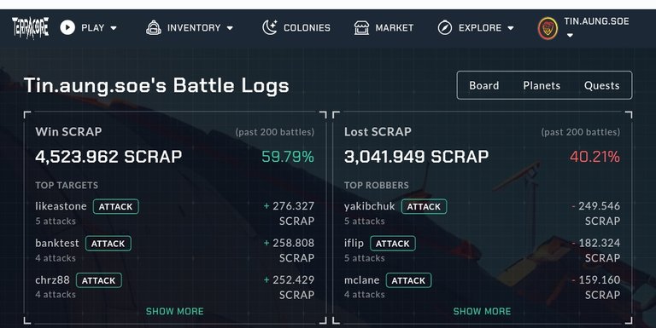Switch to the Planets tab
The height and width of the screenshot is (328, 656).
(x=542, y=85)
